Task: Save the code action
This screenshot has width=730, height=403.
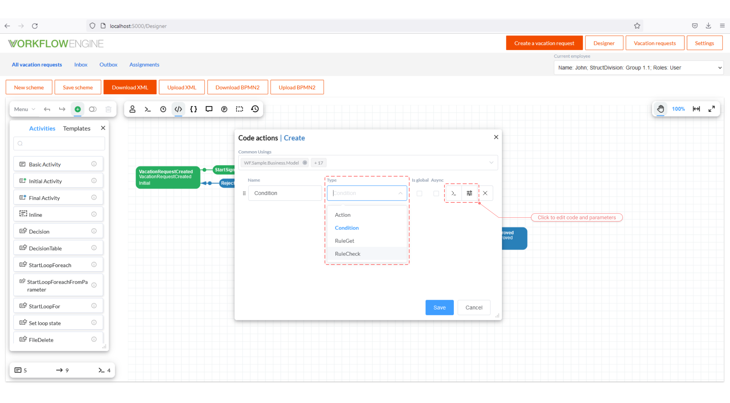Action: point(439,308)
